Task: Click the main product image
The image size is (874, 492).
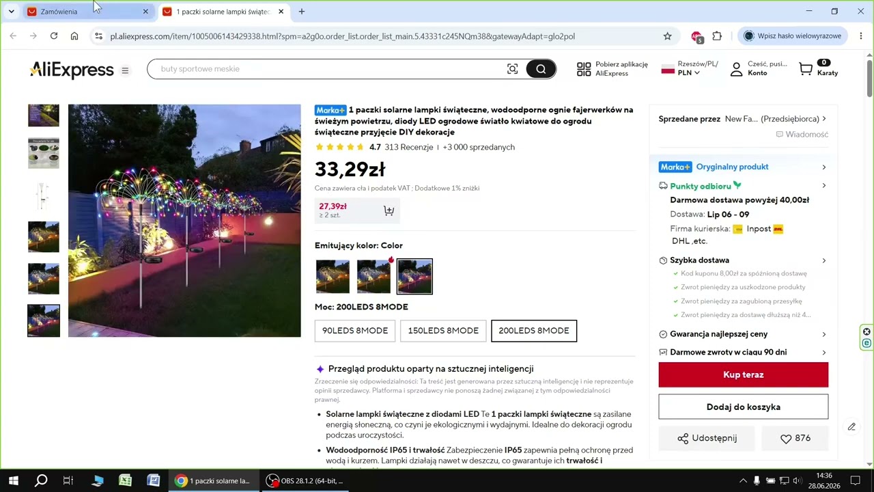Action: (x=184, y=221)
